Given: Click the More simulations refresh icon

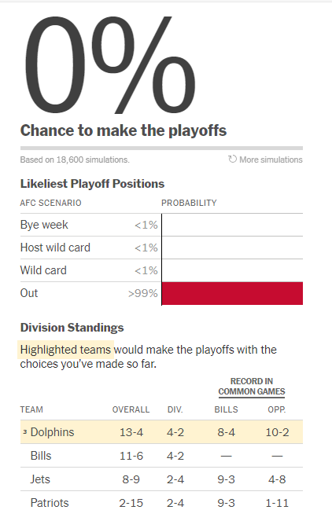Looking at the screenshot, I should (x=232, y=159).
